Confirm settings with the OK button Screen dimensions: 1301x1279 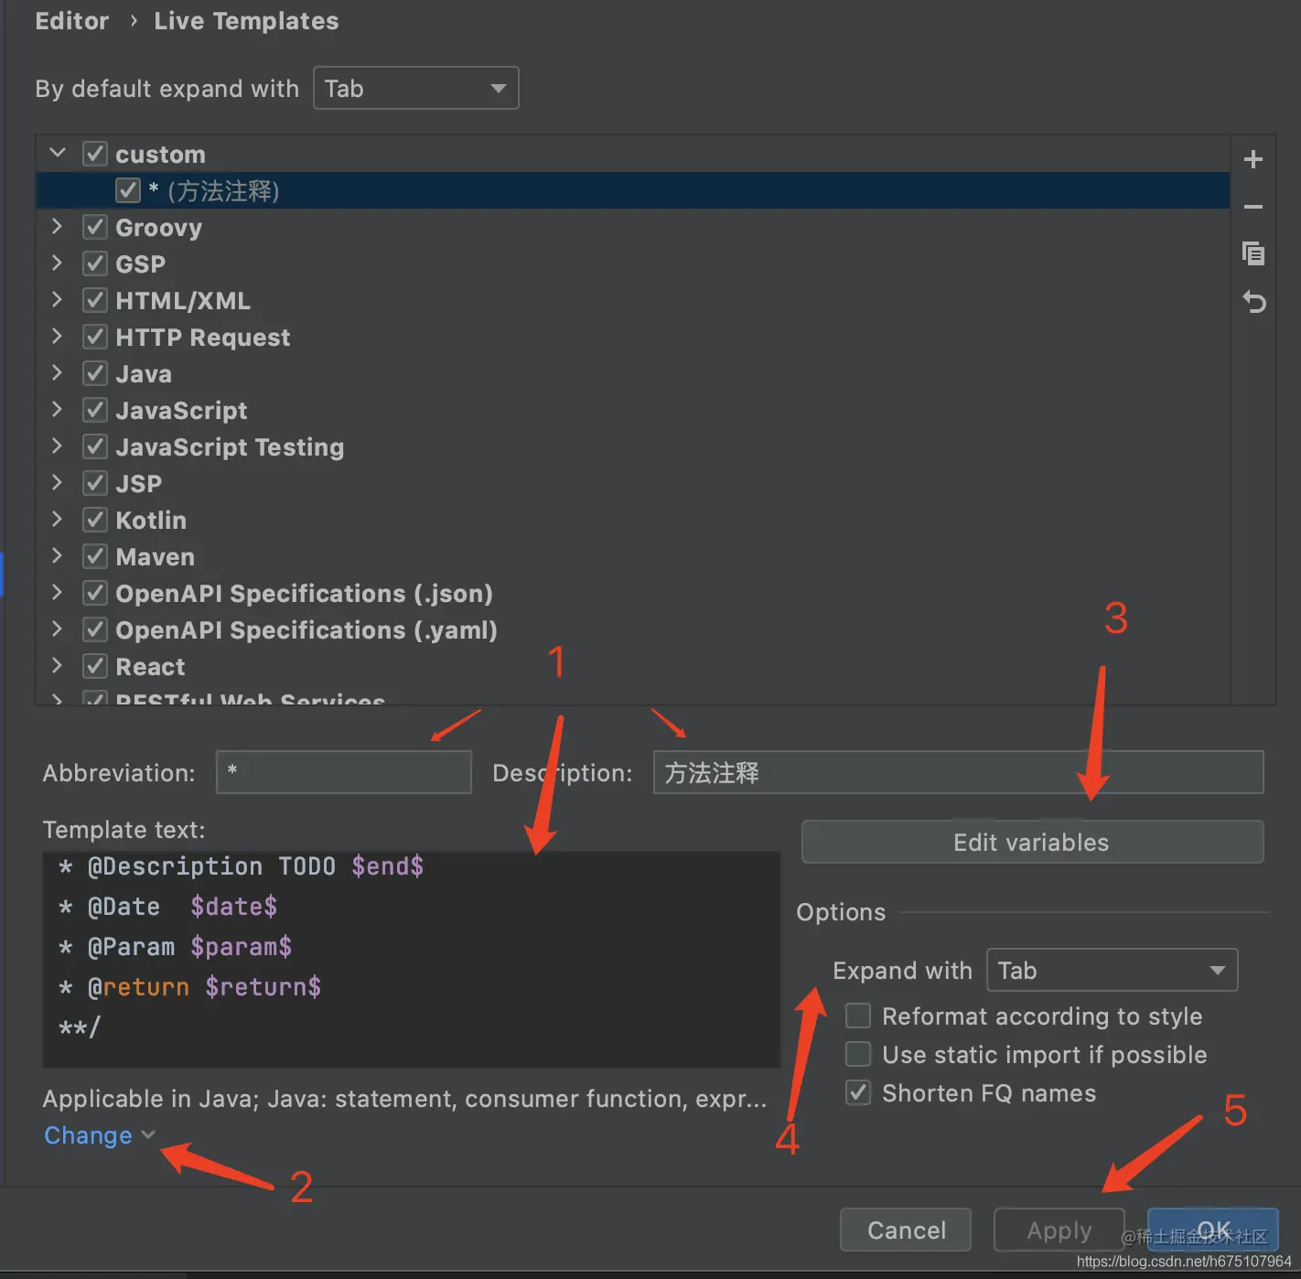[x=1213, y=1230]
